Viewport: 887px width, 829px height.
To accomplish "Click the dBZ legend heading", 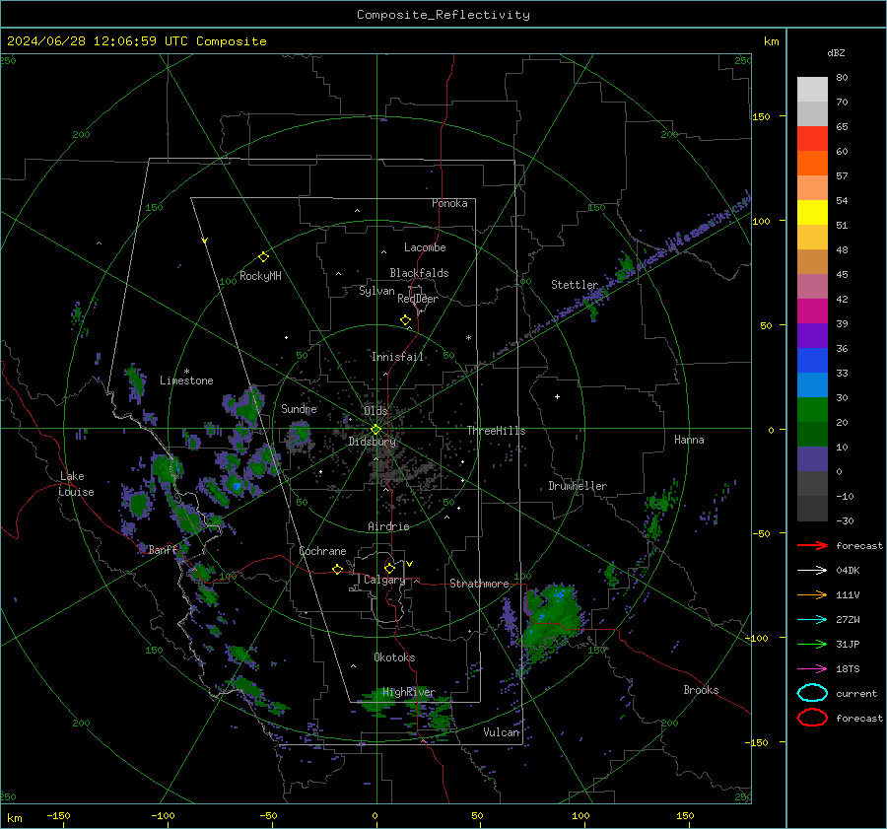I will point(836,52).
